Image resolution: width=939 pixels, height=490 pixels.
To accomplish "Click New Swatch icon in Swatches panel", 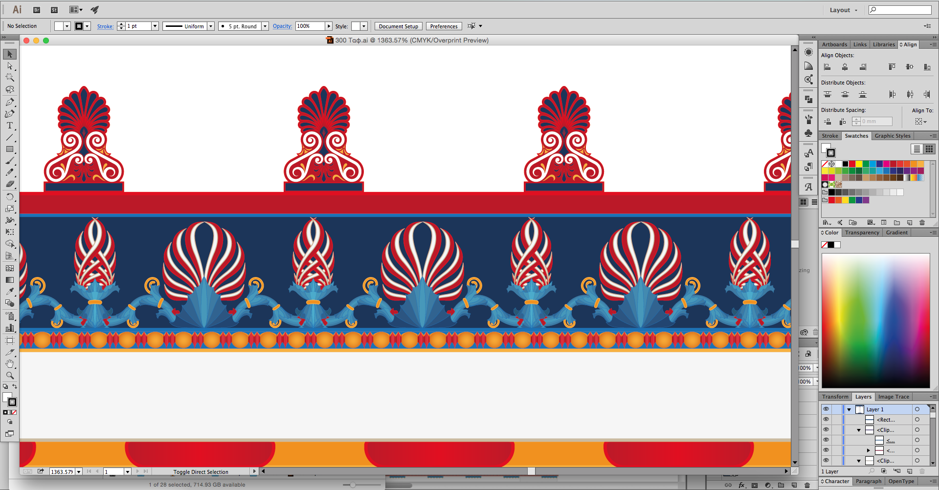I will click(x=910, y=222).
